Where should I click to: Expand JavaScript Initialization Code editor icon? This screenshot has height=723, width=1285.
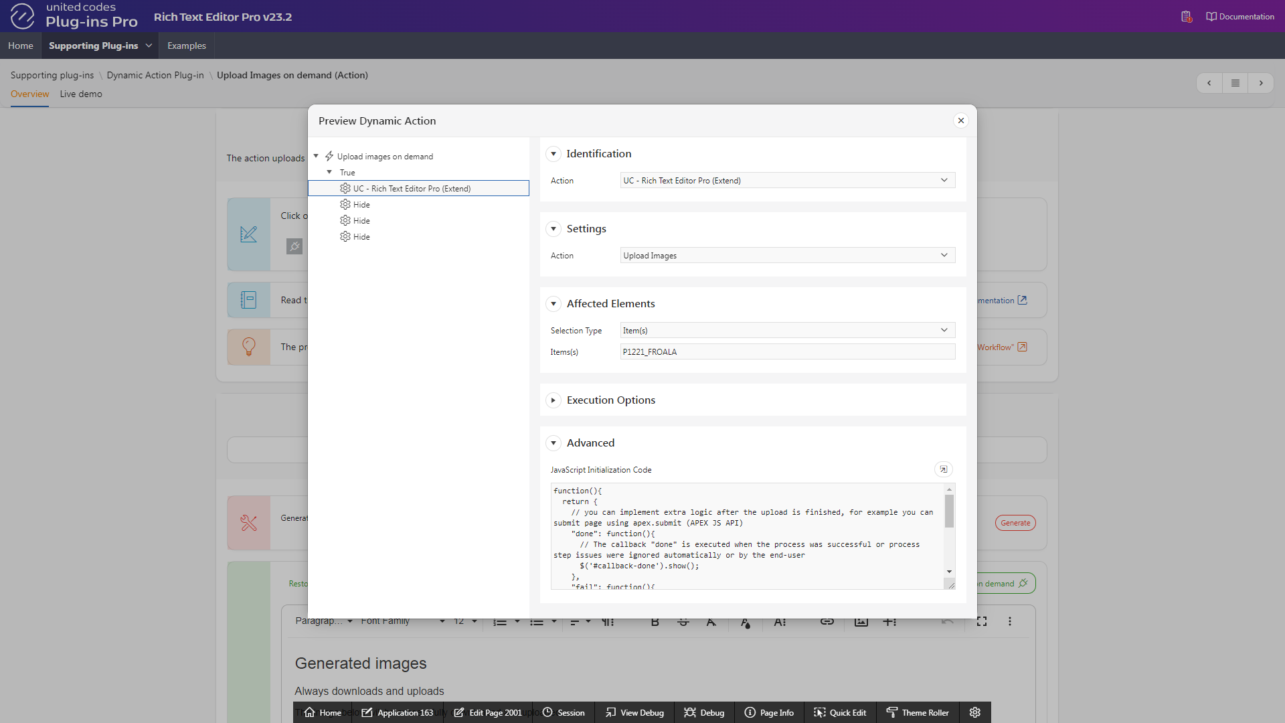[944, 469]
